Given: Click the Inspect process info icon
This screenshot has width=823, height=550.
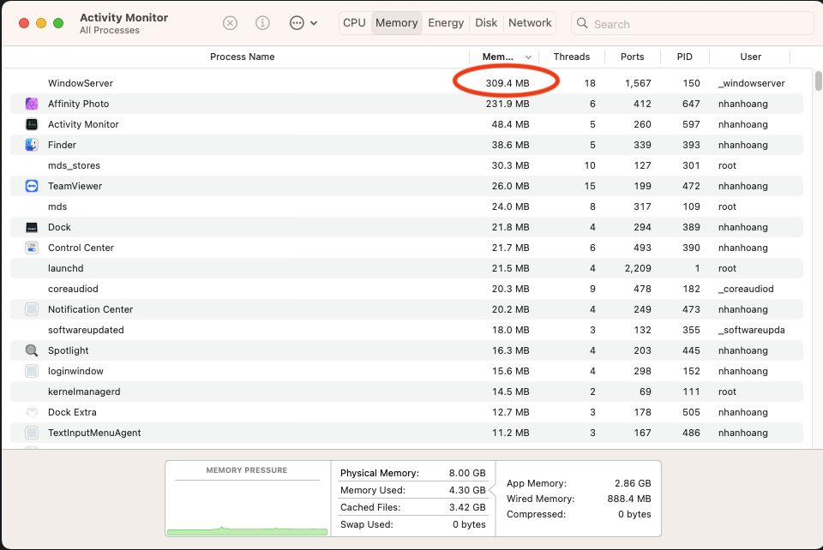Looking at the screenshot, I should (x=262, y=23).
